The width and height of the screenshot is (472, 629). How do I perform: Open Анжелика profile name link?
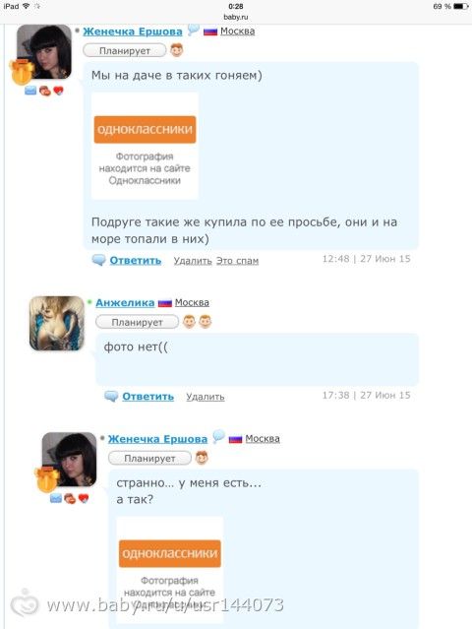[125, 303]
